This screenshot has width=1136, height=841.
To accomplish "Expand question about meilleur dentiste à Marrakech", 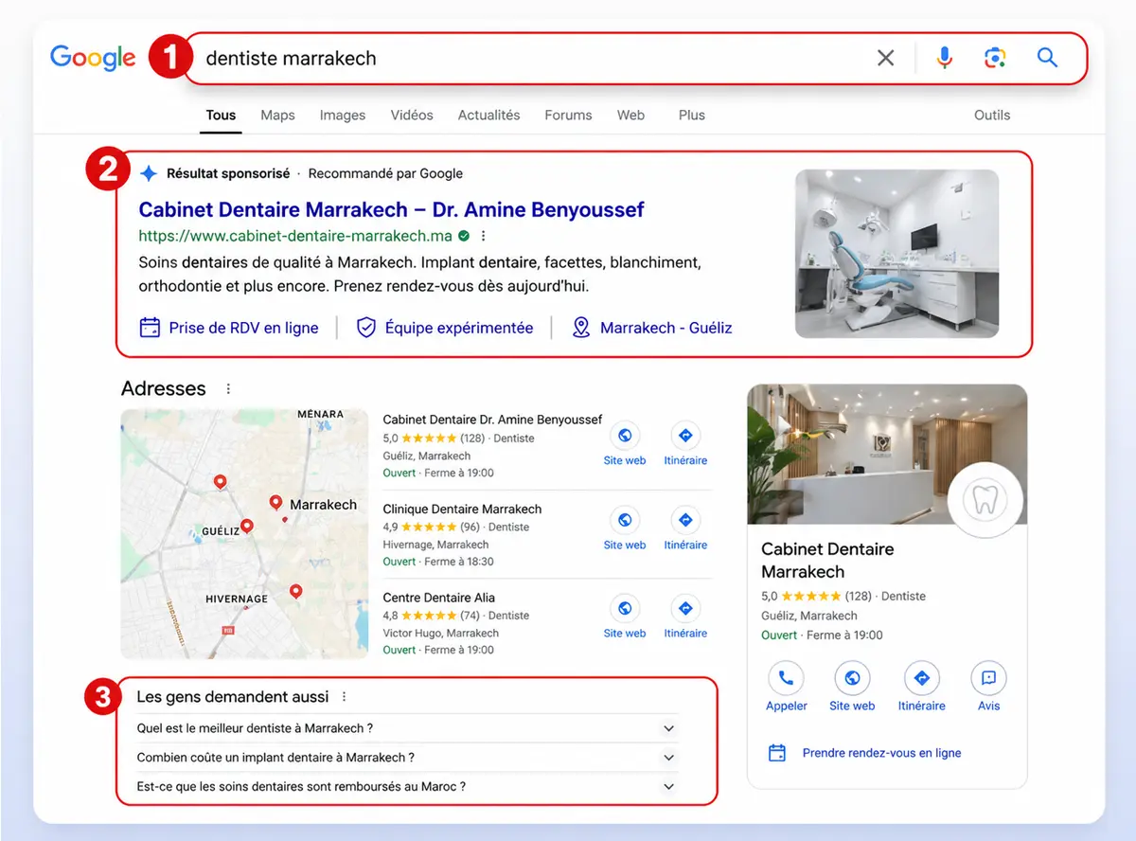I will click(x=407, y=728).
